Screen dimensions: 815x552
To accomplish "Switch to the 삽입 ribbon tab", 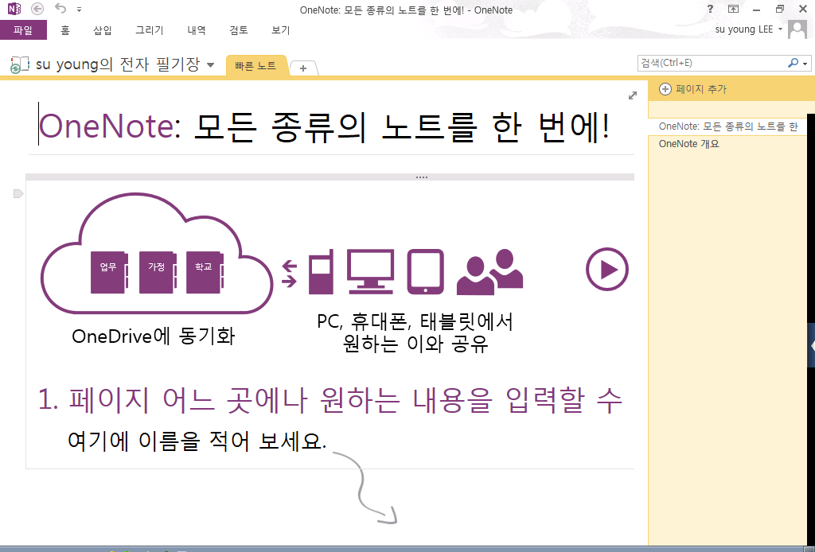I will [103, 30].
